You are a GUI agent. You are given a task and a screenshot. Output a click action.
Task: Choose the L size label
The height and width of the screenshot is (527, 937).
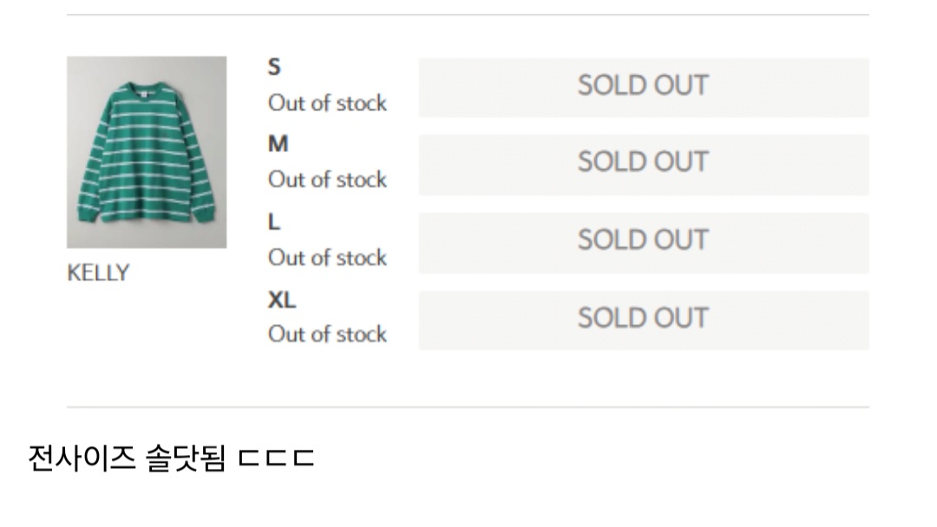tap(273, 222)
